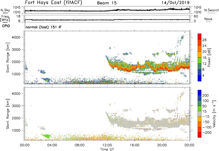Click the '12:00' time tick label
The height and width of the screenshot is (151, 219).
coord(107,145)
